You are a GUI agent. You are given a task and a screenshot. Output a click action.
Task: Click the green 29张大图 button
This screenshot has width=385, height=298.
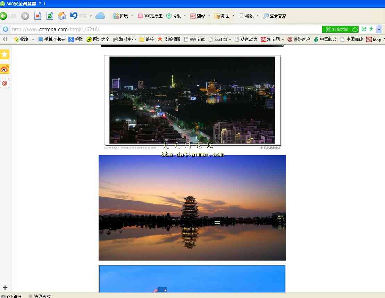(340, 29)
